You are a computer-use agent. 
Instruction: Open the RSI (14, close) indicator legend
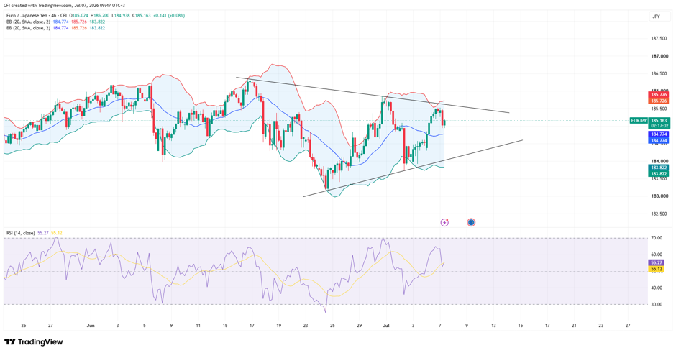click(21, 233)
